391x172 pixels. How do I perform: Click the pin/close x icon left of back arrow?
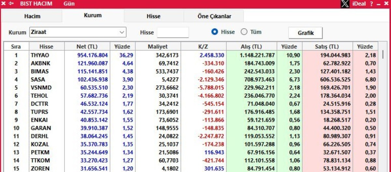pos(4,4)
